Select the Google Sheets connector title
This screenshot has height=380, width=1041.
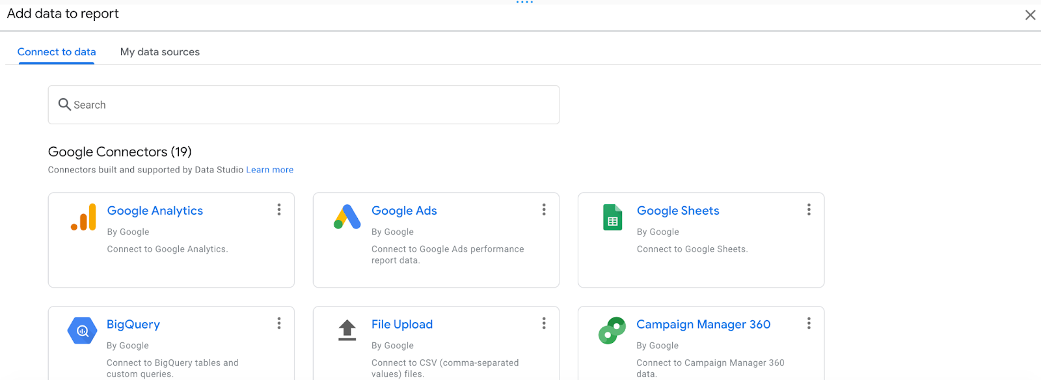678,211
